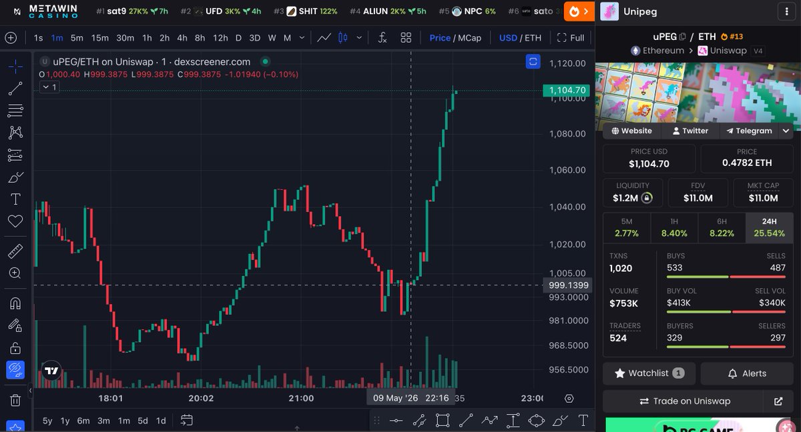Select the price range measure favorite tool

click(513, 420)
